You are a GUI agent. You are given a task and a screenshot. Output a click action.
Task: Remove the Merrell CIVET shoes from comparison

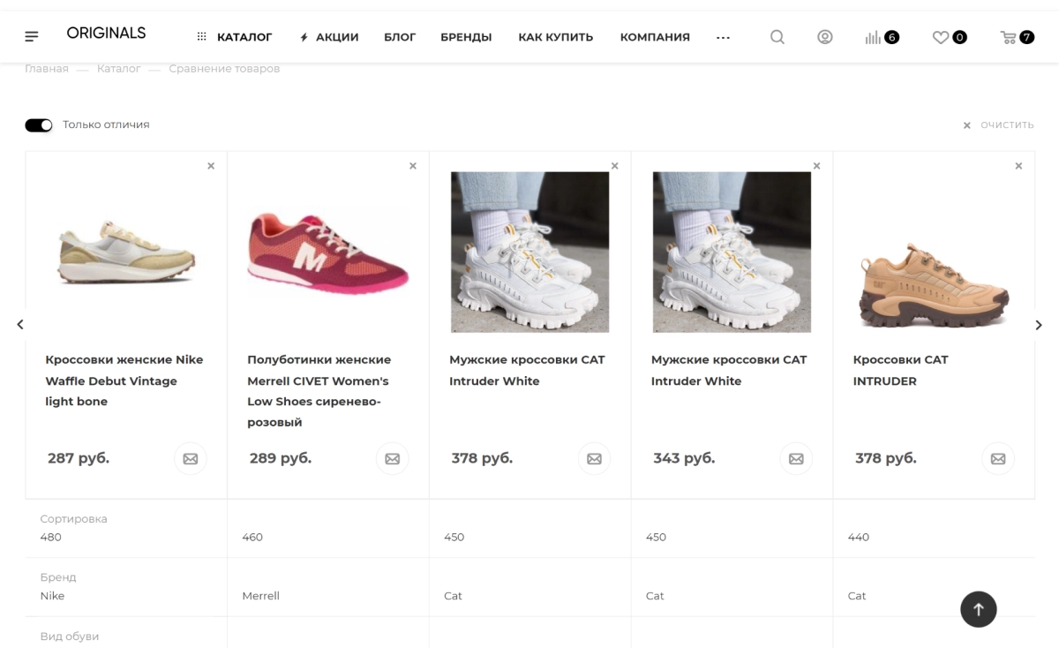pos(413,166)
